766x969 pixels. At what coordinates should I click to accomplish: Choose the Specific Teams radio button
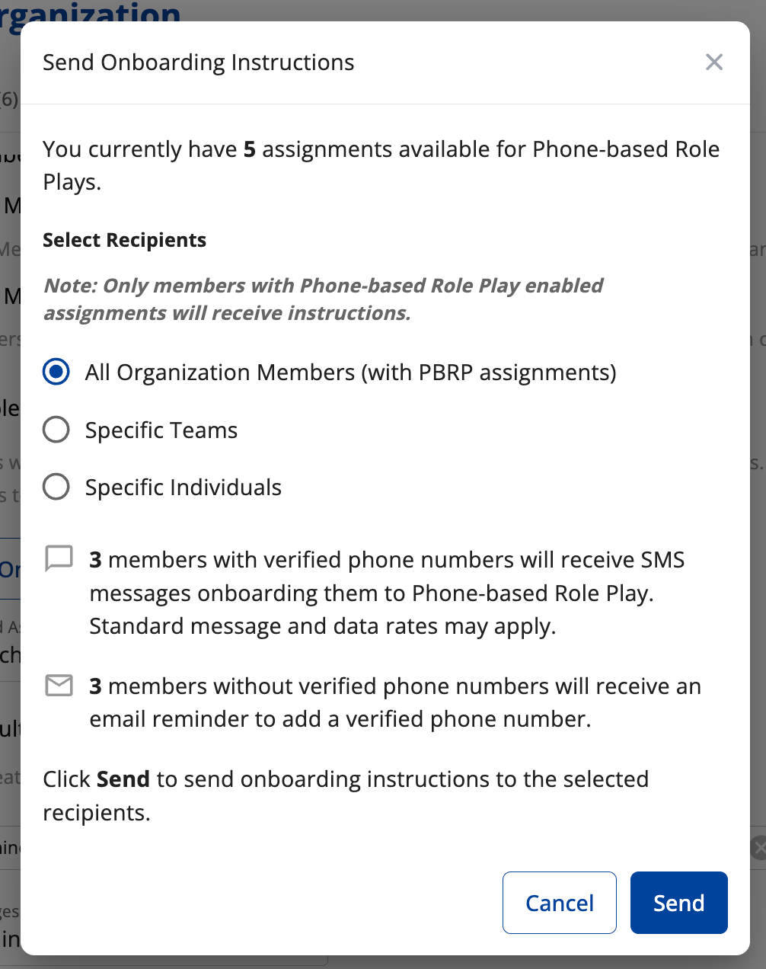[x=56, y=430]
